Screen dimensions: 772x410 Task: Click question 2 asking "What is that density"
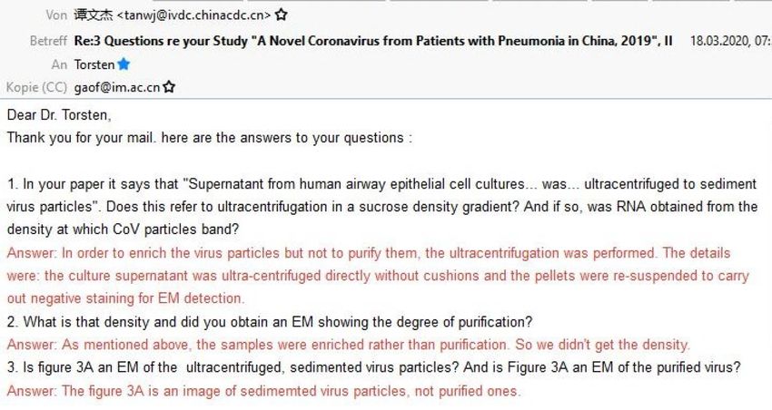pos(270,321)
